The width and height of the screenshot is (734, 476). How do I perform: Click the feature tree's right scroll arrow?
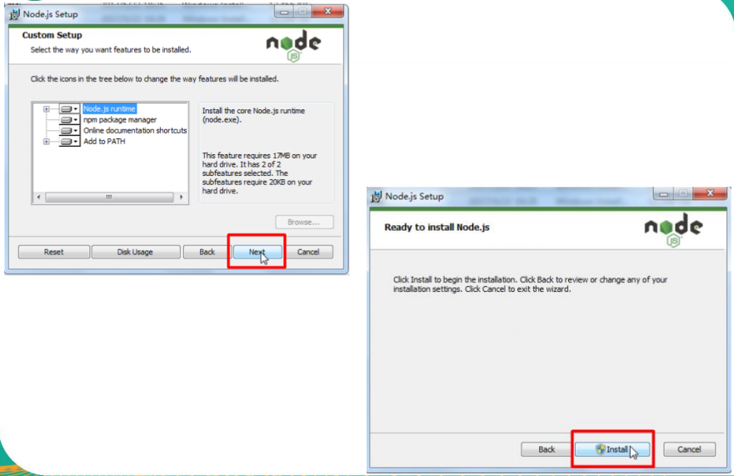coord(181,198)
